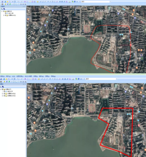Close the upper side panel with its X
The width and height of the screenshot is (146, 157).
[x=25, y=7]
